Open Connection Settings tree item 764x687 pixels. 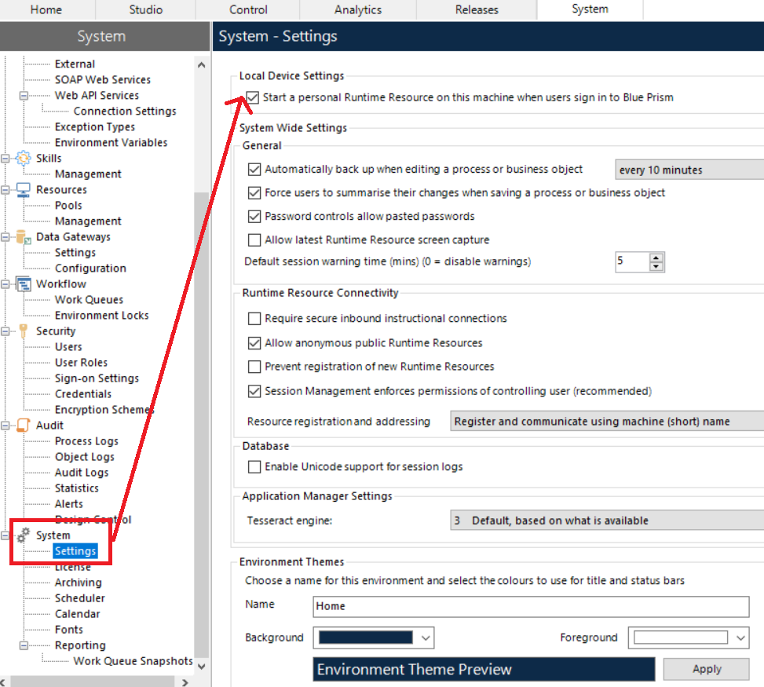pos(125,111)
